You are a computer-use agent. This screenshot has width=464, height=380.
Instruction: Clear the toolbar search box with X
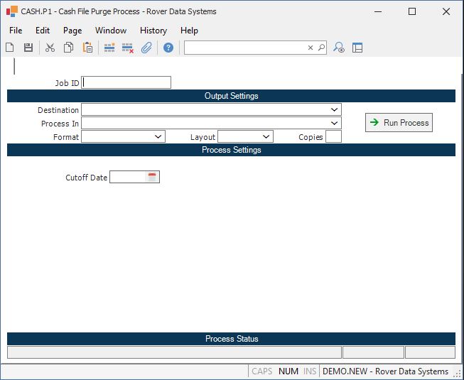(310, 48)
